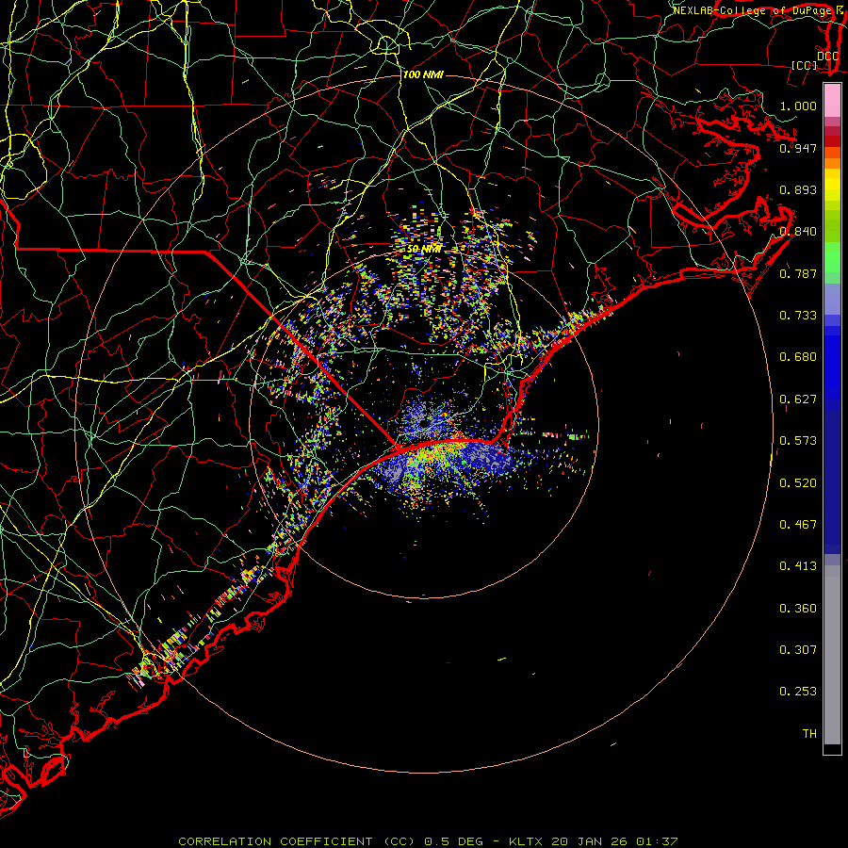This screenshot has height=848, width=848.
Task: Pick the red swatch on the color bar
Action: [832, 141]
